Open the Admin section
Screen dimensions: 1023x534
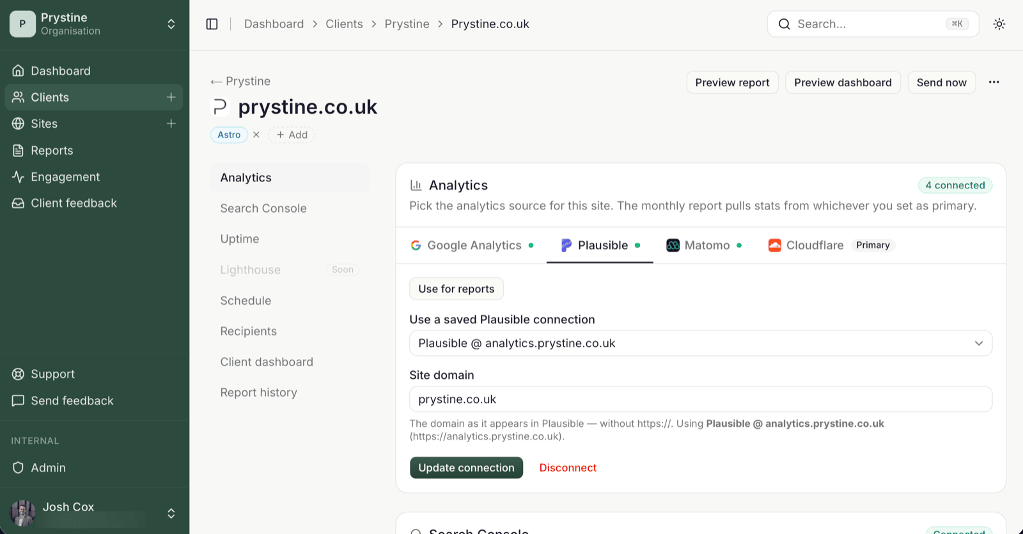[x=93, y=468]
